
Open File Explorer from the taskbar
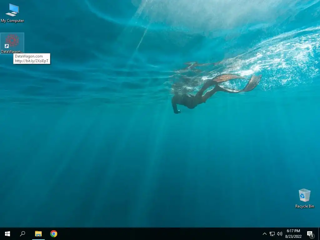click(38, 234)
